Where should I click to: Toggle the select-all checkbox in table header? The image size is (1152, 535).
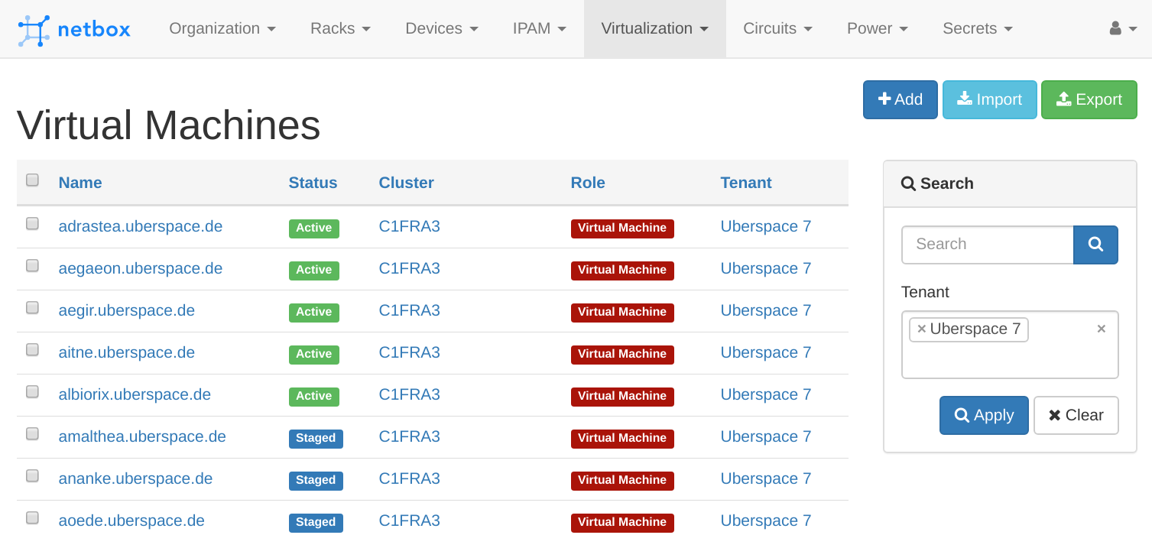coord(32,180)
